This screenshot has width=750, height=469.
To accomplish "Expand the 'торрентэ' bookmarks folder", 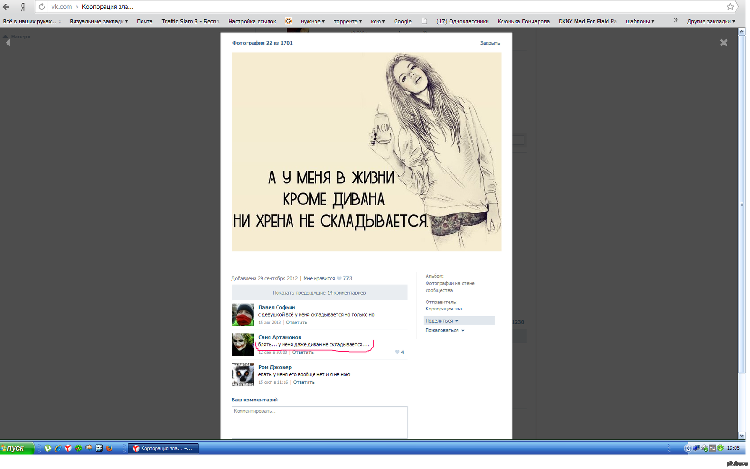I will [x=347, y=21].
